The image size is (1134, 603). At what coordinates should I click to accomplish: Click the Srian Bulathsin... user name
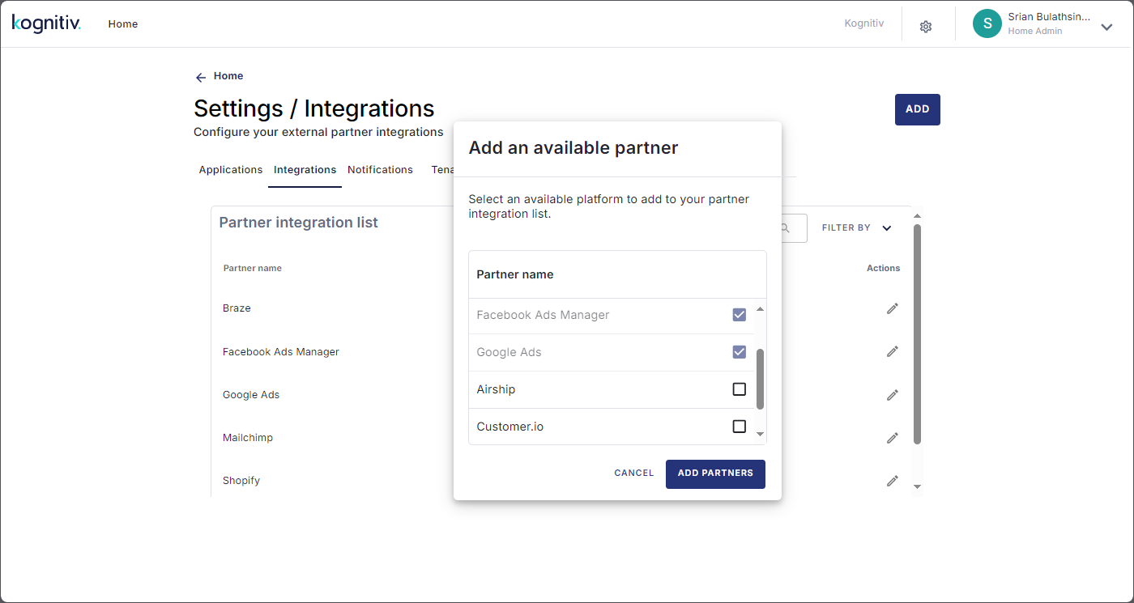tap(1049, 17)
